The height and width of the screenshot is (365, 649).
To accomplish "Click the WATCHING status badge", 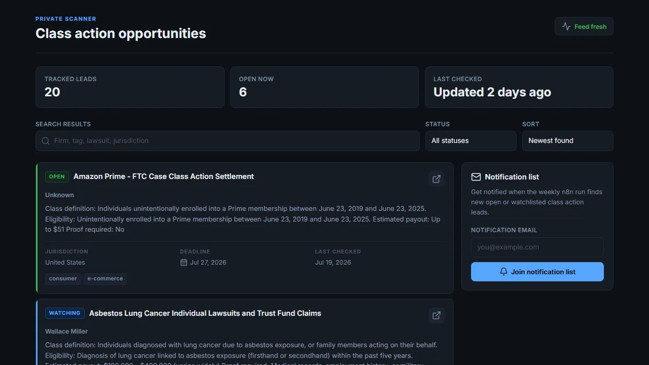I will pos(65,313).
